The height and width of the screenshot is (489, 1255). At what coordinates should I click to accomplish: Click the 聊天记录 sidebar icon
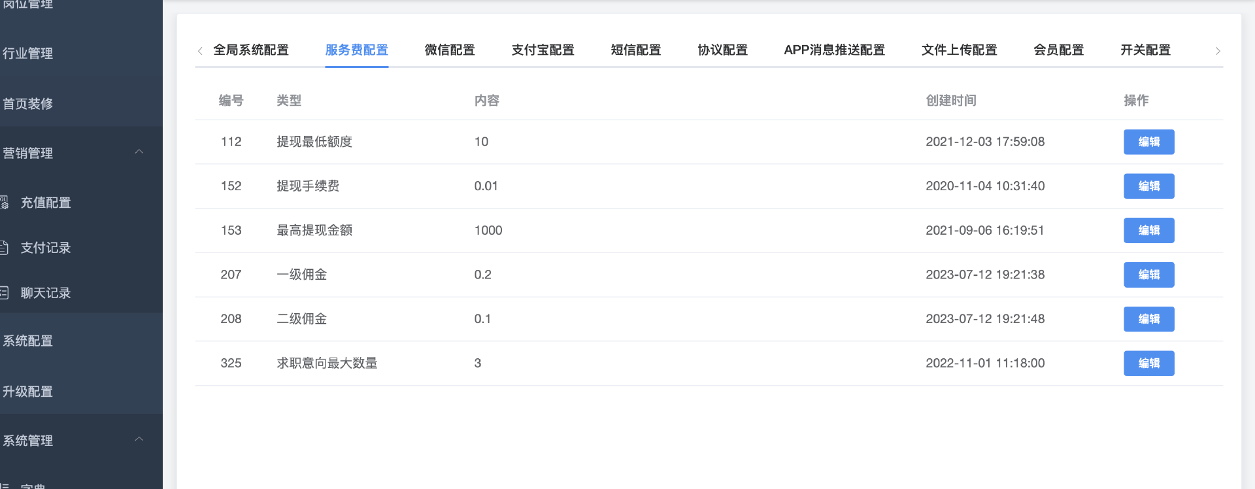coord(5,293)
